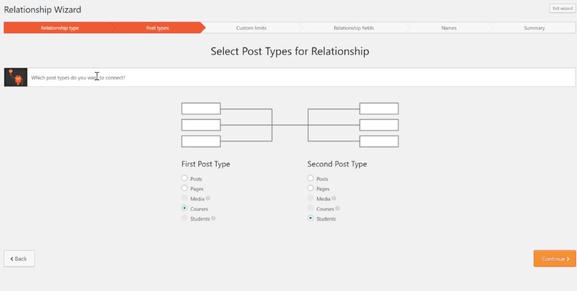Choose Students radio under Second Post Type
This screenshot has width=577, height=291.
pos(310,218)
